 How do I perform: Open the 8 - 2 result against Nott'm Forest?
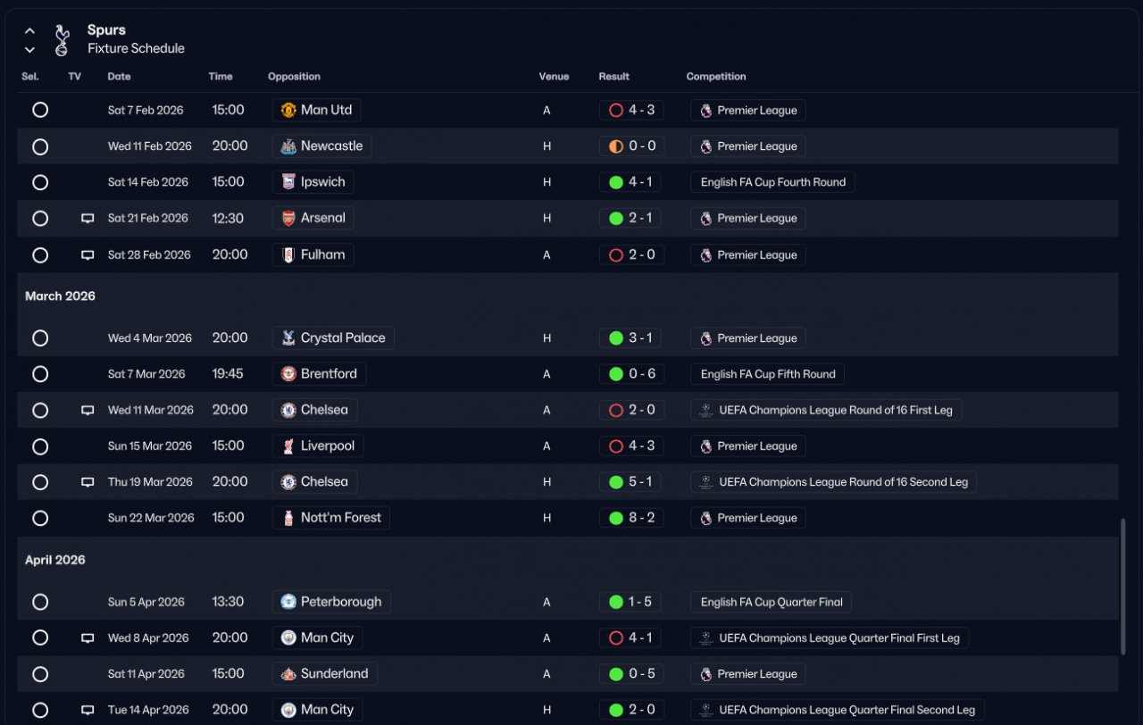[631, 518]
